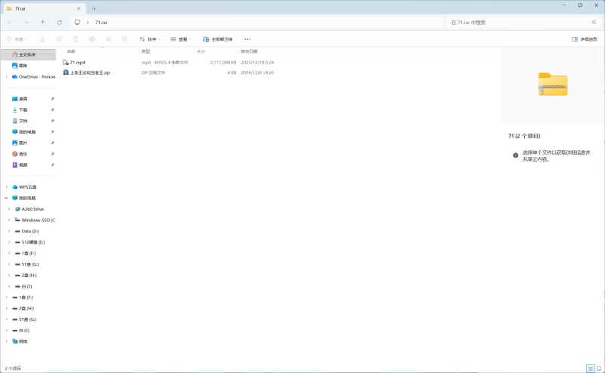Screen dimensions: 605x373
Task: Click the list view icon in status bar
Action: click(x=589, y=368)
